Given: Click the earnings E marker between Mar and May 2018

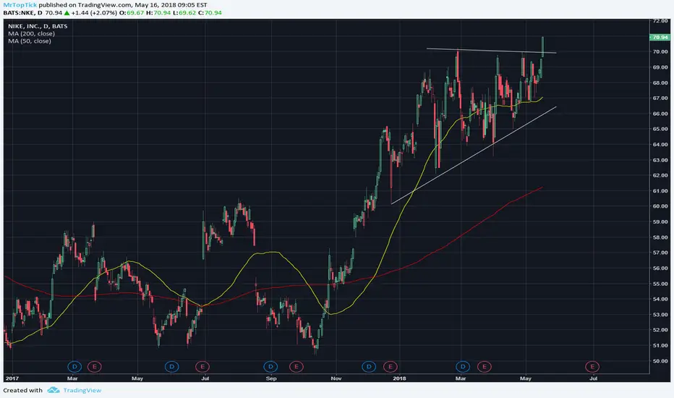Looking at the screenshot, I should point(484,367).
